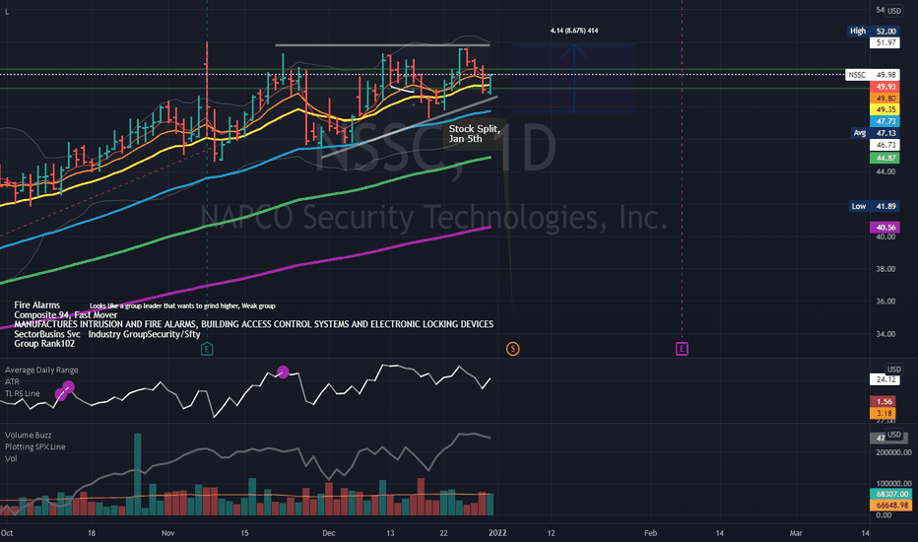918x542 pixels.
Task: Click the Nov label on time axis
Action: click(x=168, y=532)
